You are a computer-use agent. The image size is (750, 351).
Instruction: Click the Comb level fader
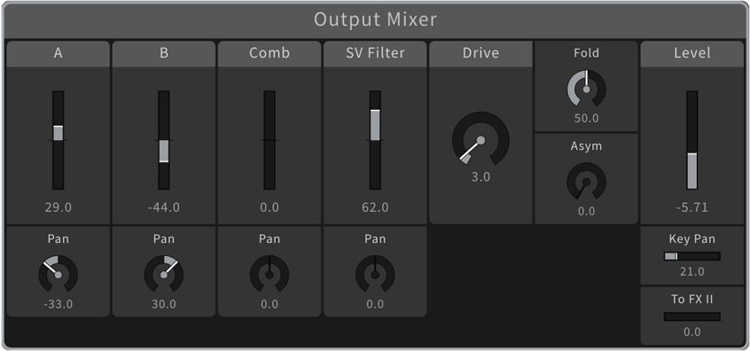coord(270,140)
